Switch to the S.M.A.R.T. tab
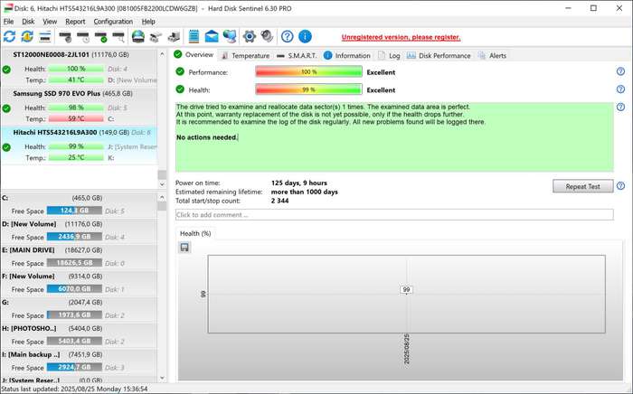 (297, 56)
